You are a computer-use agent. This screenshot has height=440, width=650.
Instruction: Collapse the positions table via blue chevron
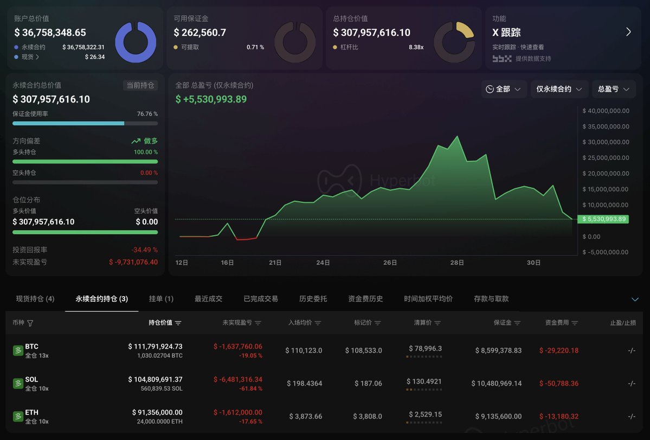click(x=635, y=299)
